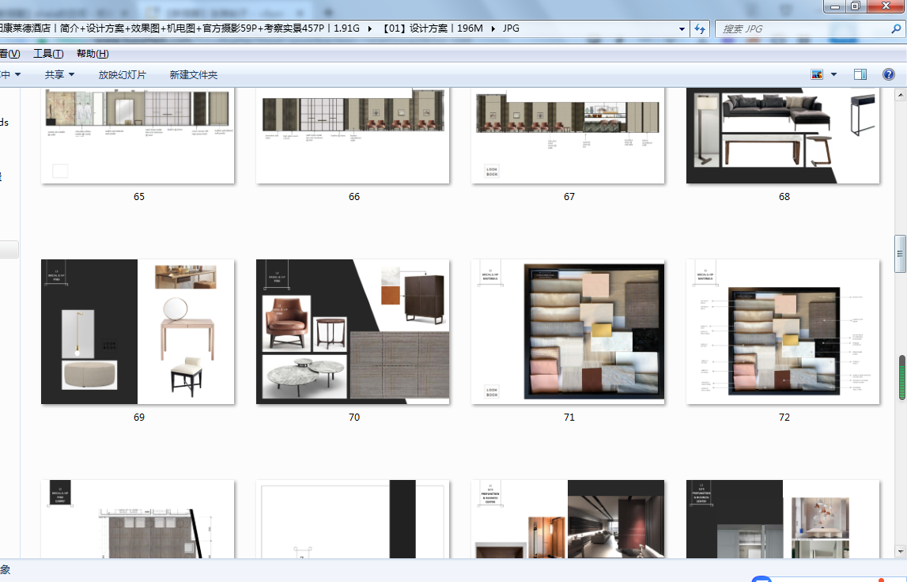Select thumbnail image 71
907x582 pixels.
pos(568,331)
